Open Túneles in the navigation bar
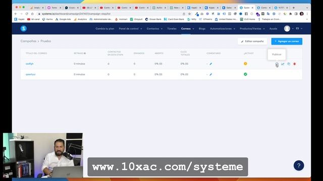The width and height of the screenshot is (323, 181). click(x=172, y=29)
